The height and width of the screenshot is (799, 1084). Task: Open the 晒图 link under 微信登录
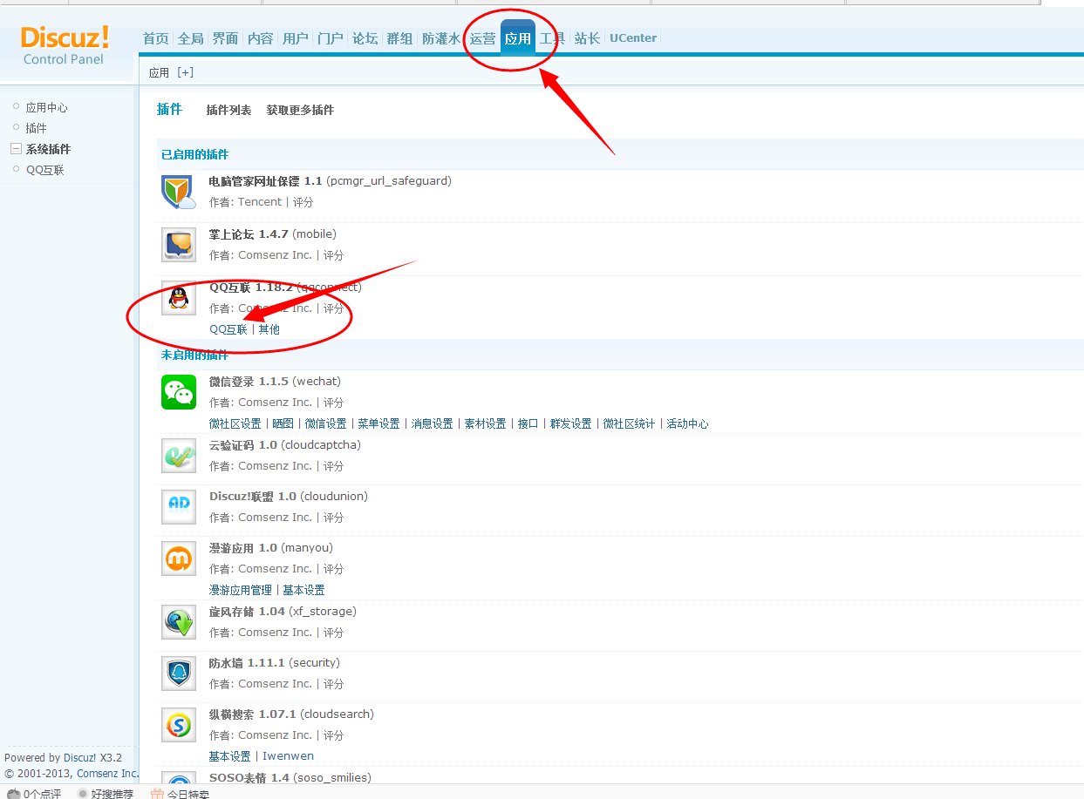tap(283, 423)
